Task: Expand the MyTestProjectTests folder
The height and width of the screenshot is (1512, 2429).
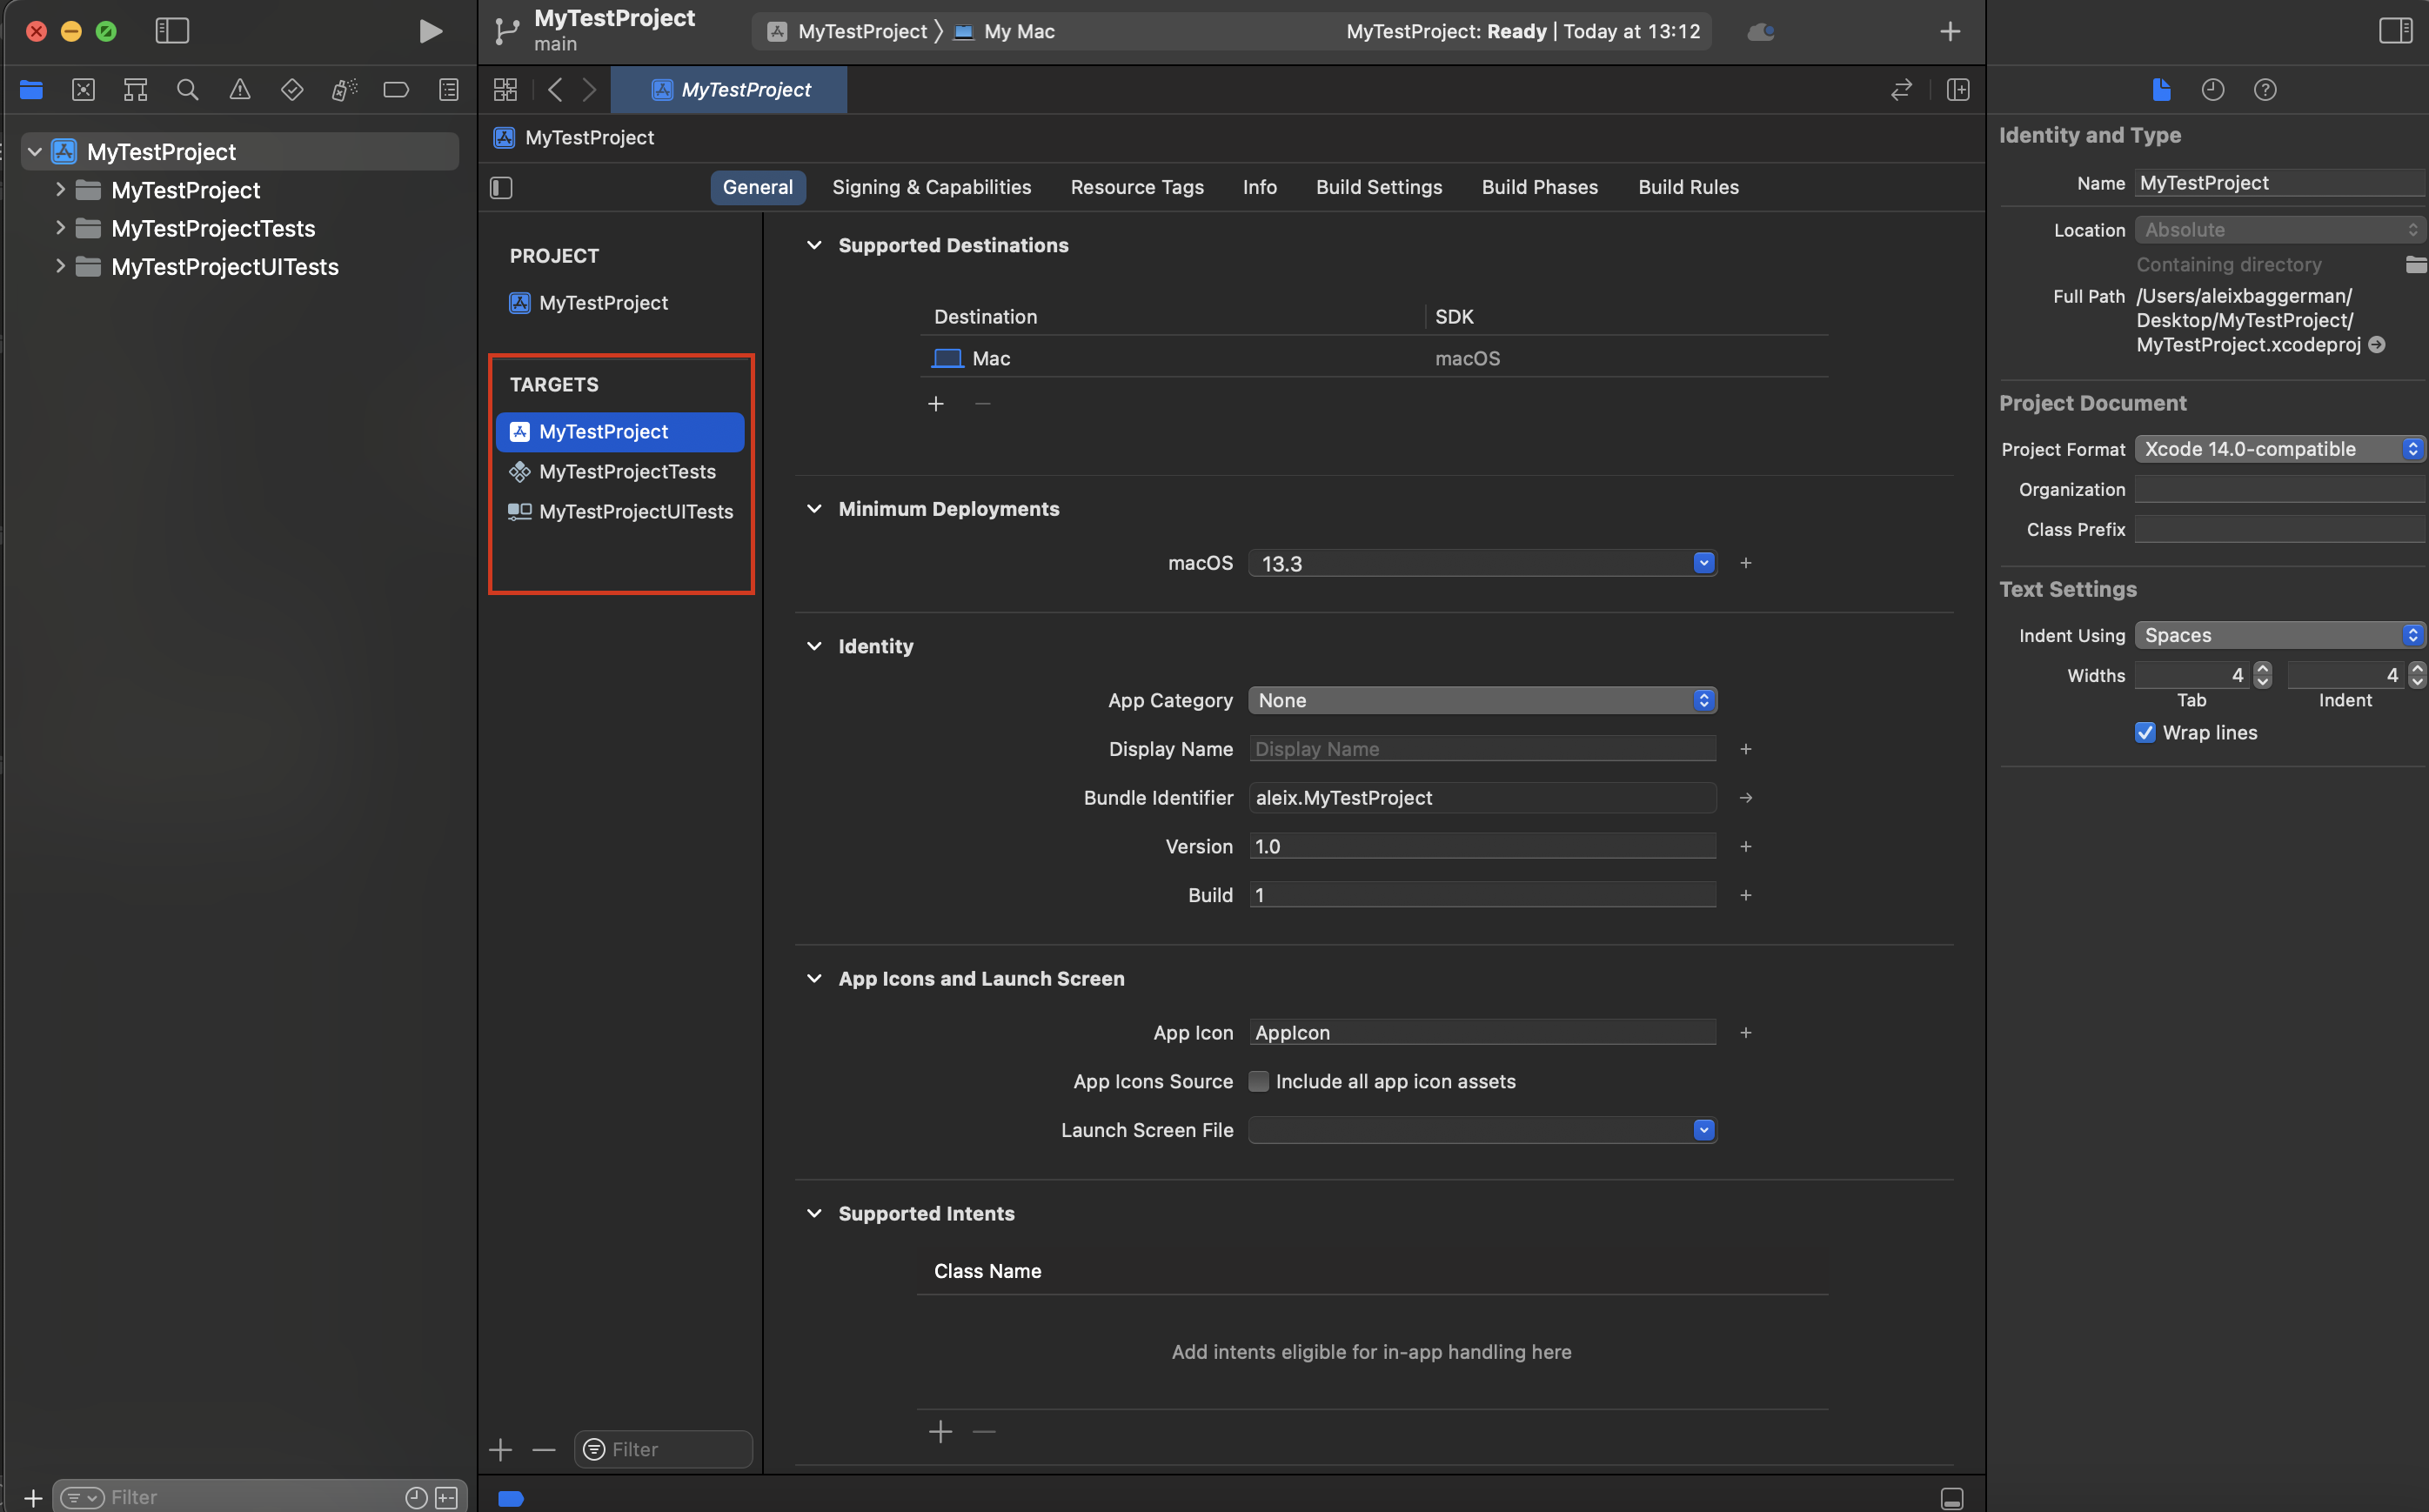Action: (60, 228)
